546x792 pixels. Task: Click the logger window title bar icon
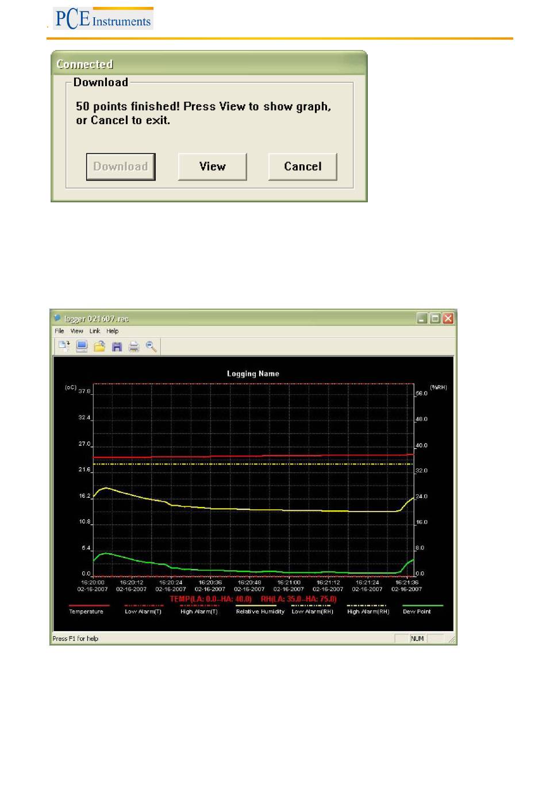coord(57,318)
